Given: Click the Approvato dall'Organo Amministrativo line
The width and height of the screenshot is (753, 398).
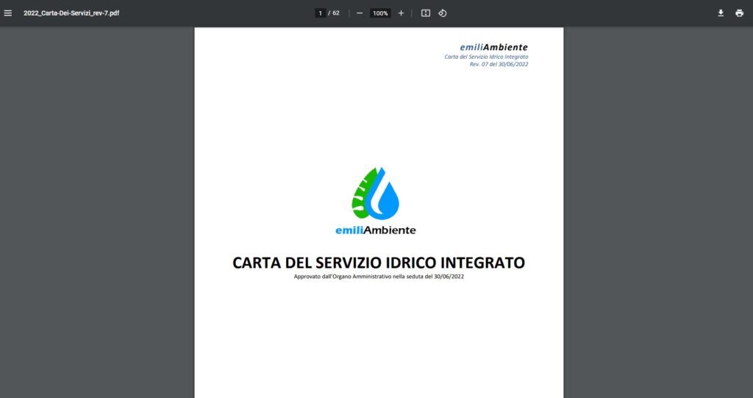Looking at the screenshot, I should [379, 277].
